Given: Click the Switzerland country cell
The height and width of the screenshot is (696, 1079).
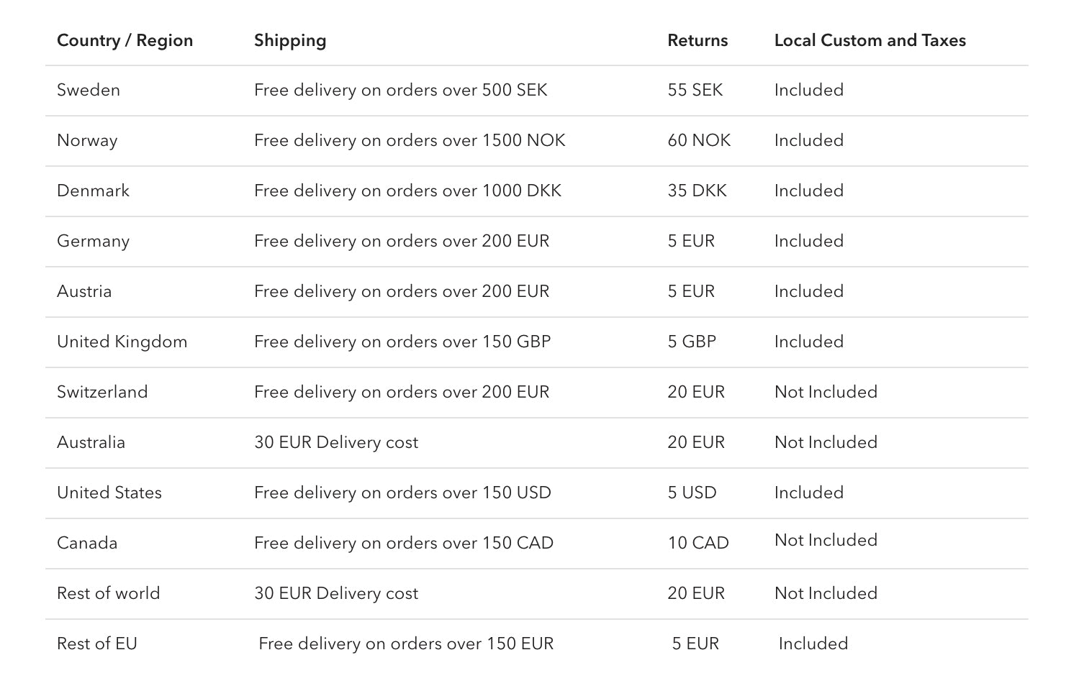Looking at the screenshot, I should pyautogui.click(x=102, y=392).
